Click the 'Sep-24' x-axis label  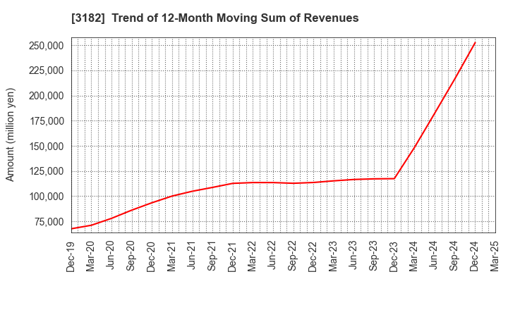coord(454,256)
